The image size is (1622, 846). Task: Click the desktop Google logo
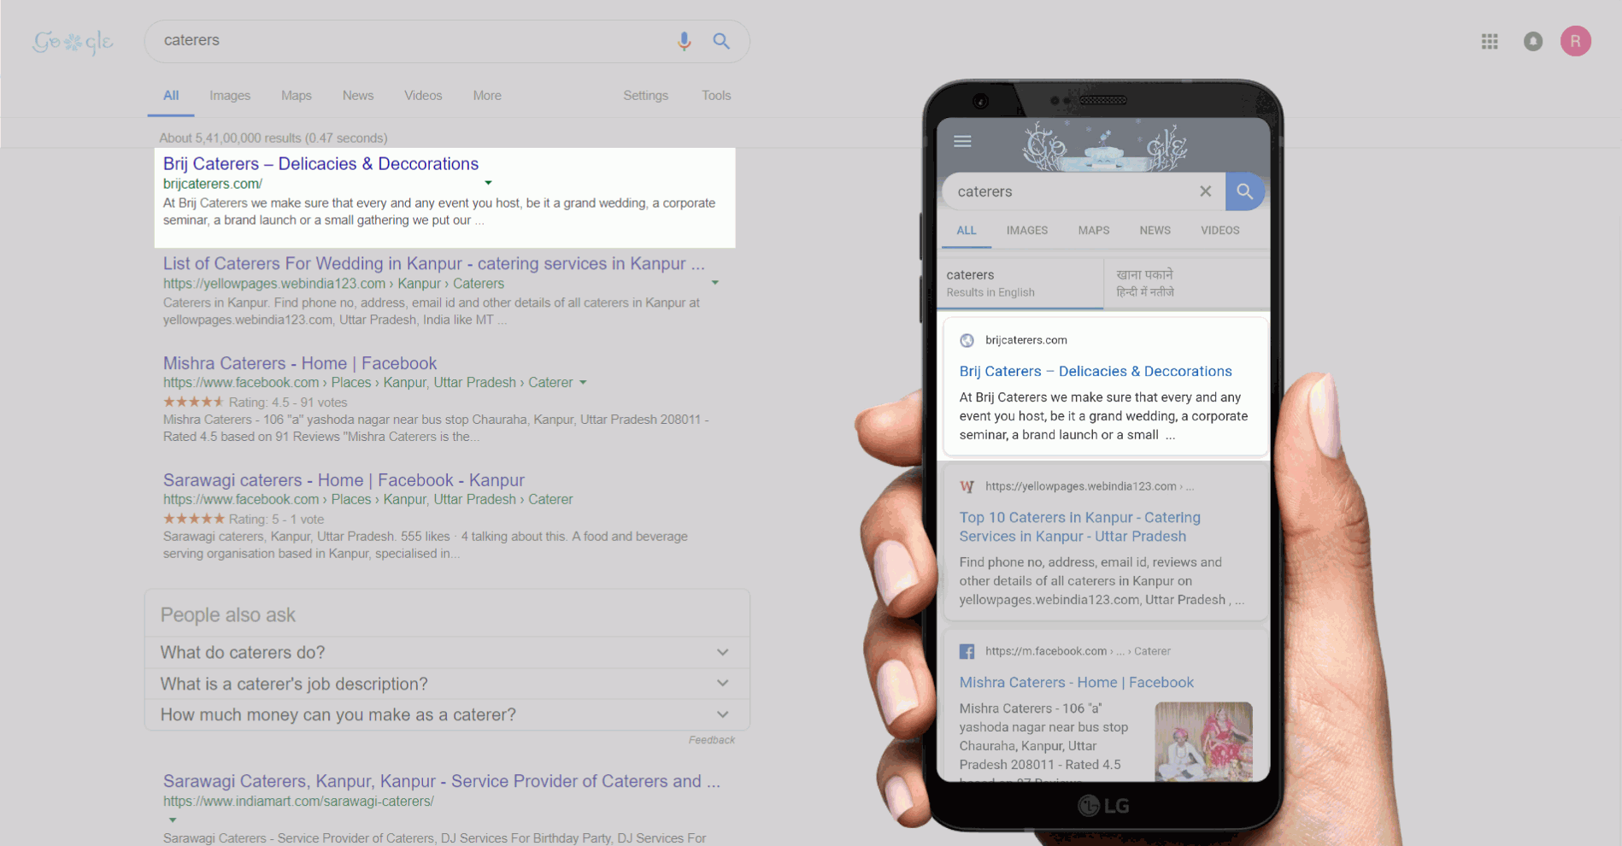point(73,41)
